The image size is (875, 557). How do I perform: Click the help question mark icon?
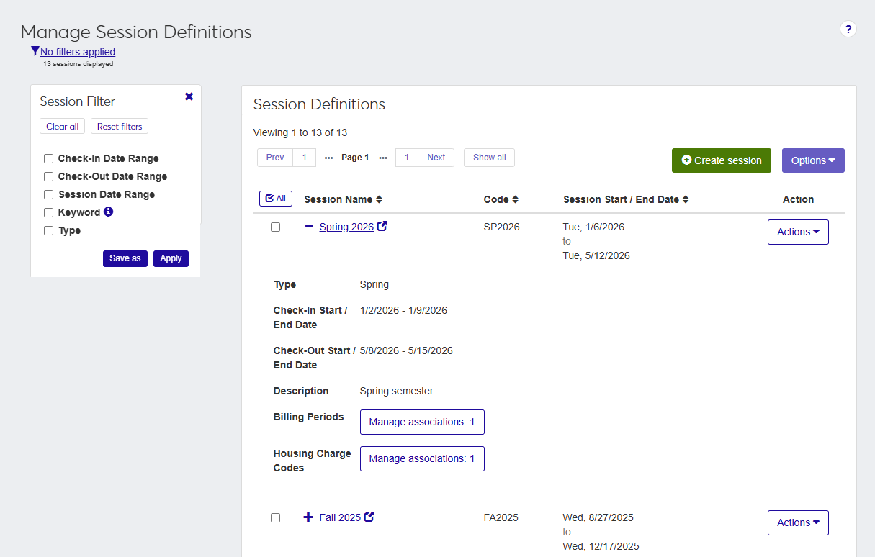(x=848, y=29)
